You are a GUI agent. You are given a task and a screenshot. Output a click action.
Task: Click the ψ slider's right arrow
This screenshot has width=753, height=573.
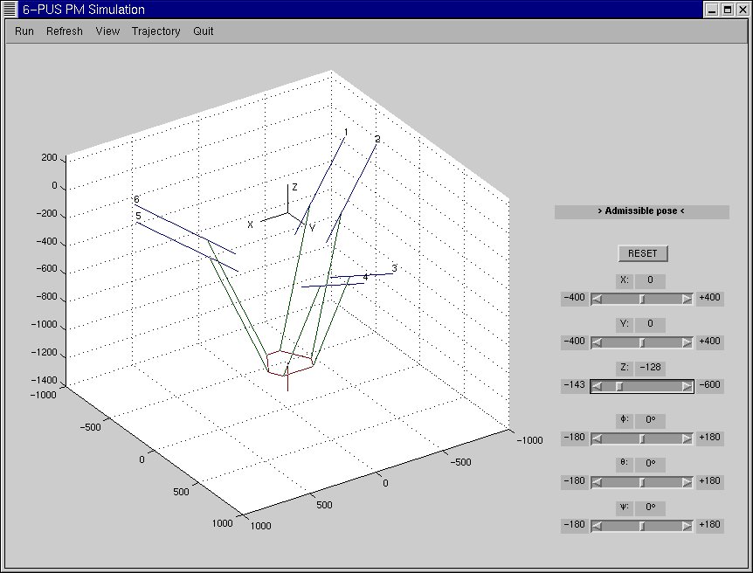(x=687, y=525)
